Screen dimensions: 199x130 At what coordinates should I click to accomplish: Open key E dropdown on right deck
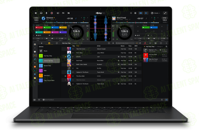[155, 18]
